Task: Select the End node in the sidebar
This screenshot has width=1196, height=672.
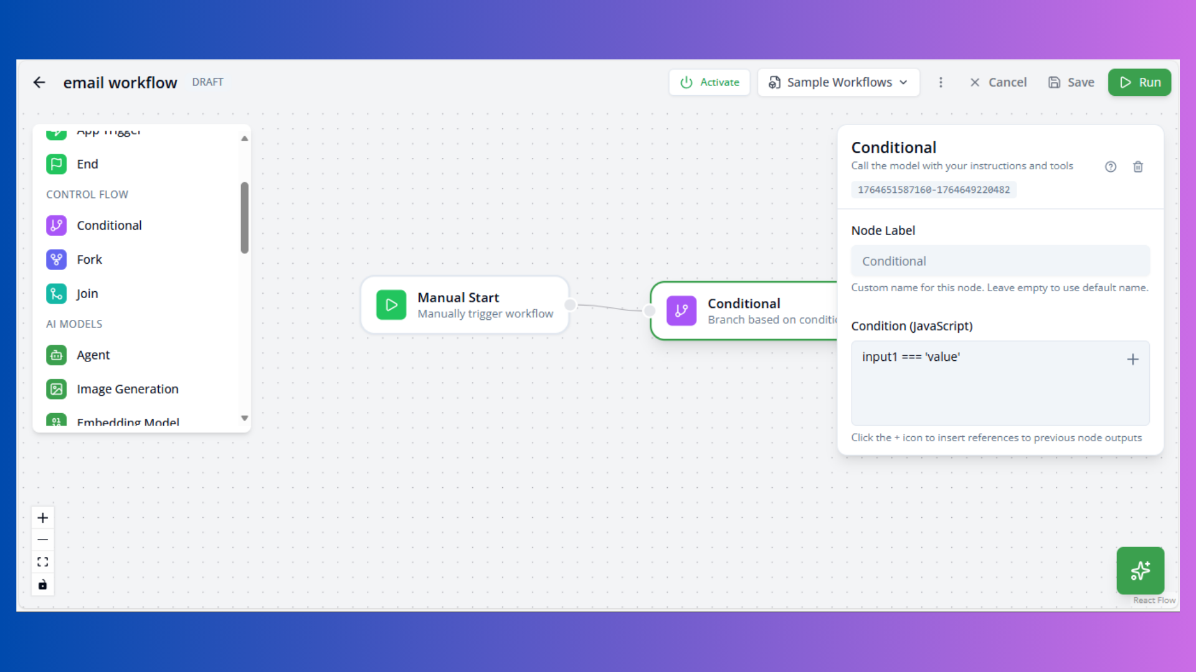Action: (x=87, y=164)
